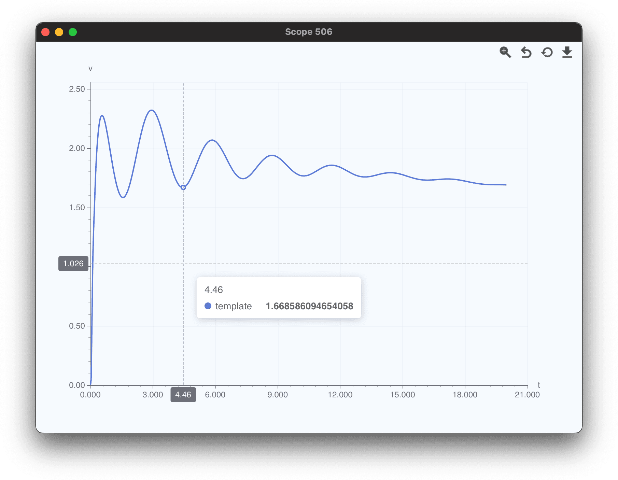The width and height of the screenshot is (618, 480).
Task: Click the 21.000 x-axis tick label
Action: click(527, 395)
